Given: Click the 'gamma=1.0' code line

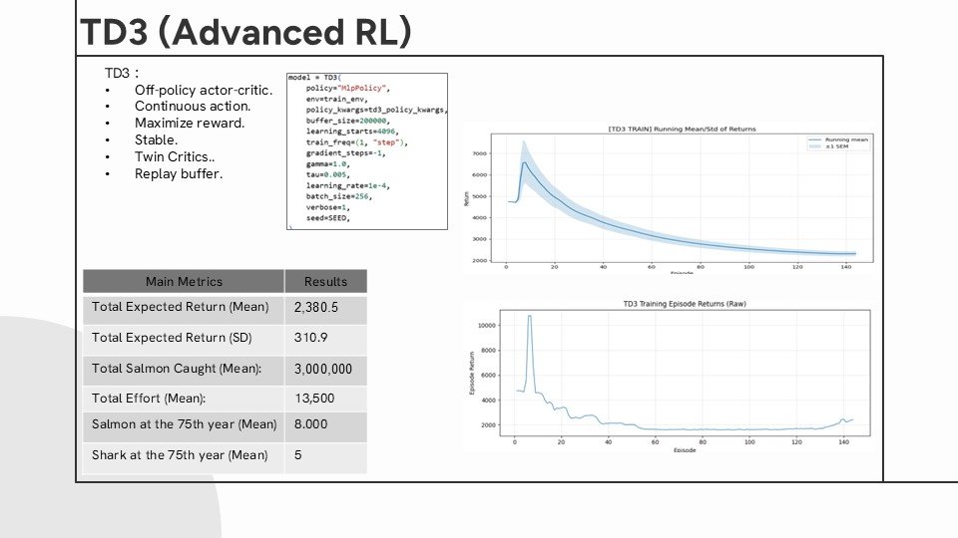Looking at the screenshot, I should 328,164.
